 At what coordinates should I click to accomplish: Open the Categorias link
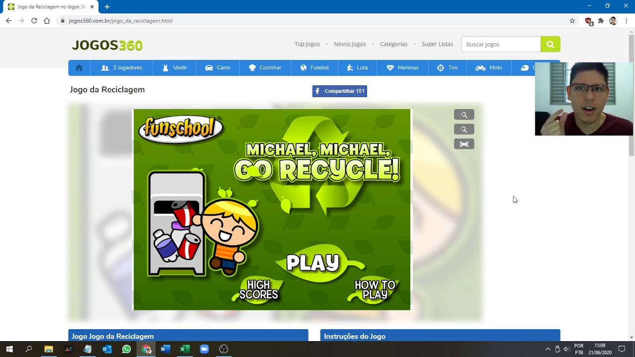pyautogui.click(x=393, y=44)
